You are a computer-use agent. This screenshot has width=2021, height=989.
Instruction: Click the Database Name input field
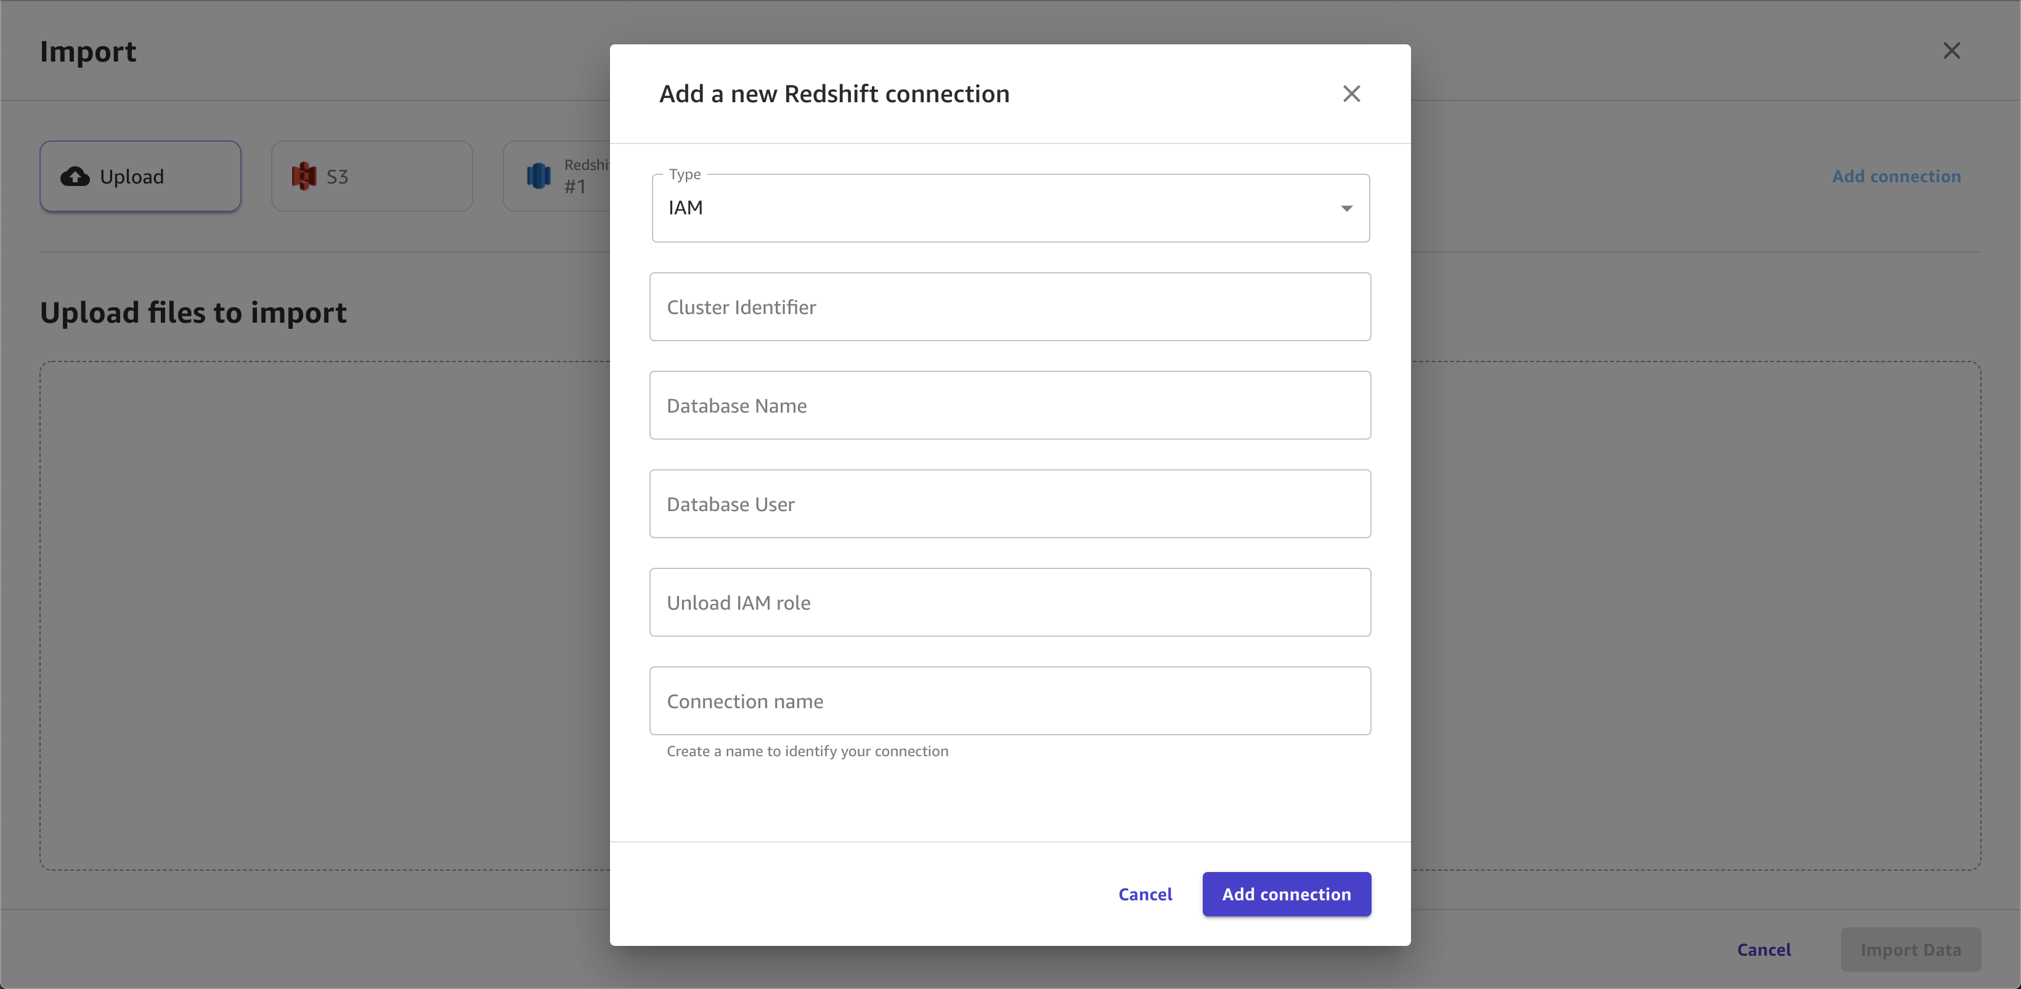[1009, 405]
